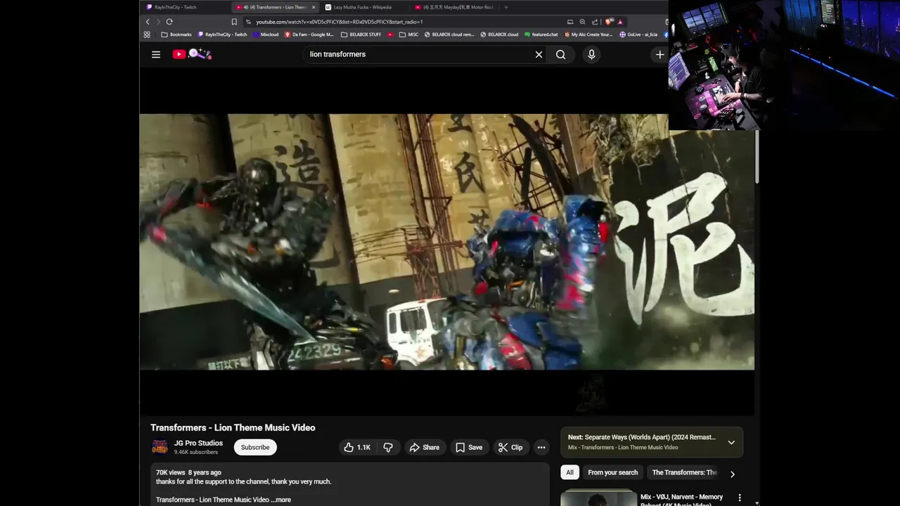Expand the Next: Separate Ways playlist chevron
This screenshot has height=506, width=900.
pos(731,442)
